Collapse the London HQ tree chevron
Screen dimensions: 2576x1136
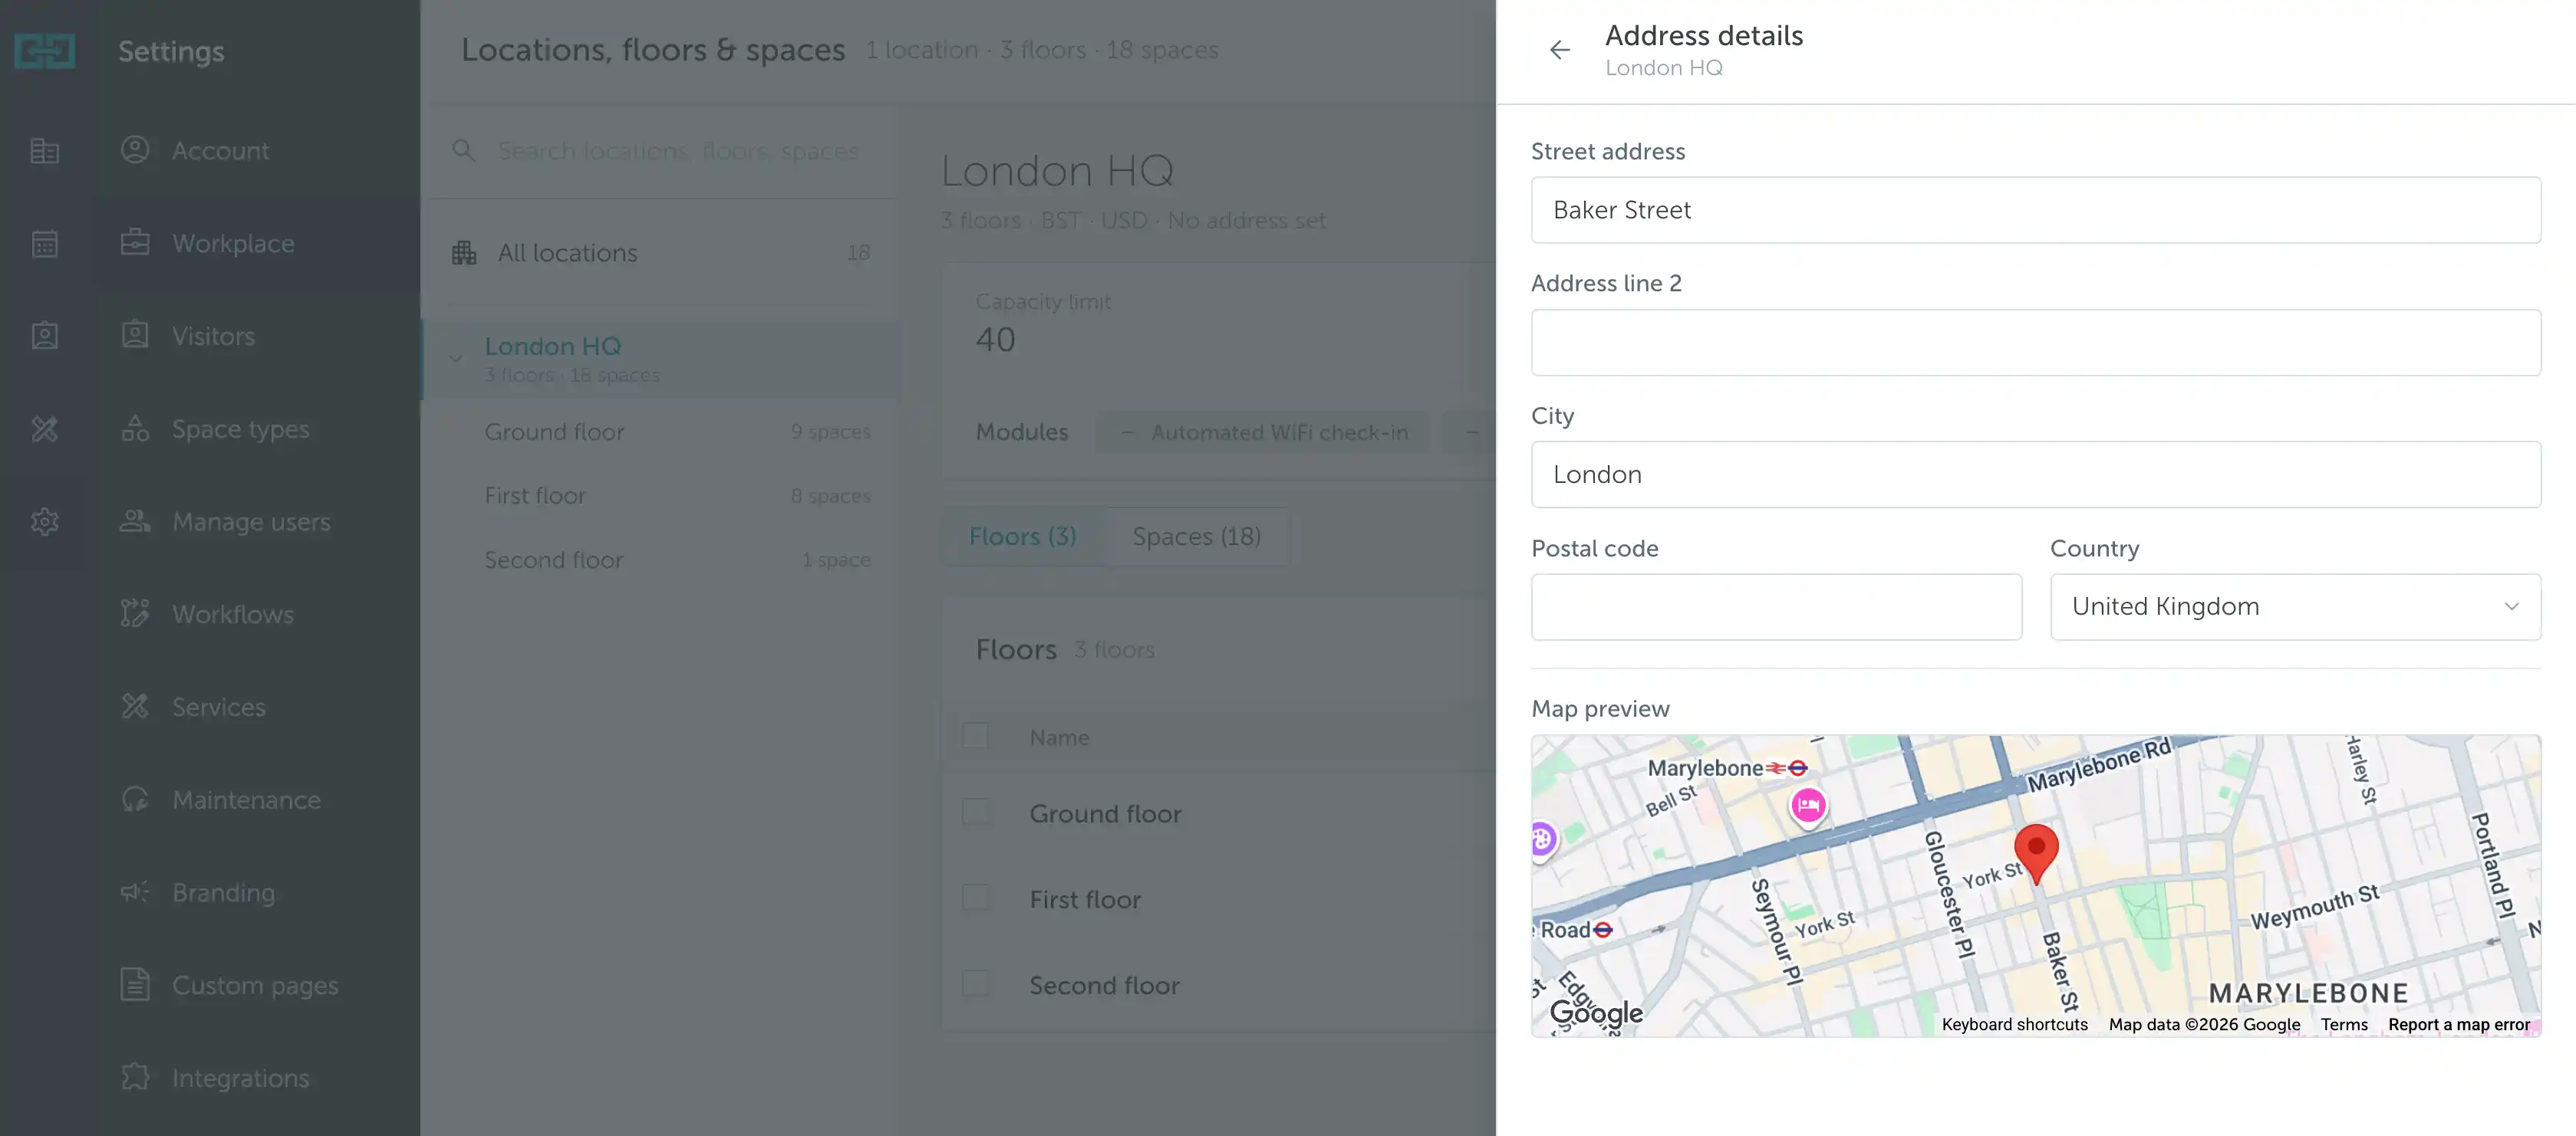click(x=456, y=358)
